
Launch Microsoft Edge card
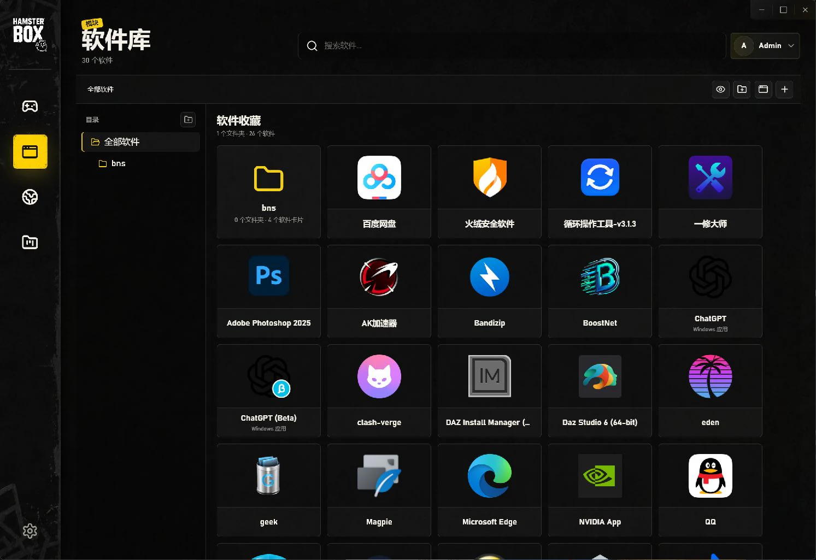click(x=489, y=490)
